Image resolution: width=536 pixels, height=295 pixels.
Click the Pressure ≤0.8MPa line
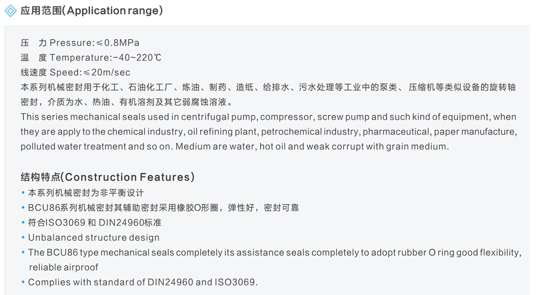pos(80,43)
